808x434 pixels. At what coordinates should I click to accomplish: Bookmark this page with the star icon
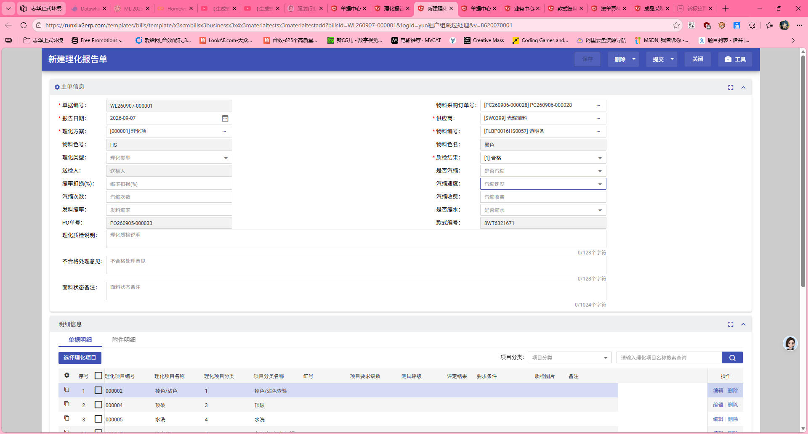click(x=676, y=25)
